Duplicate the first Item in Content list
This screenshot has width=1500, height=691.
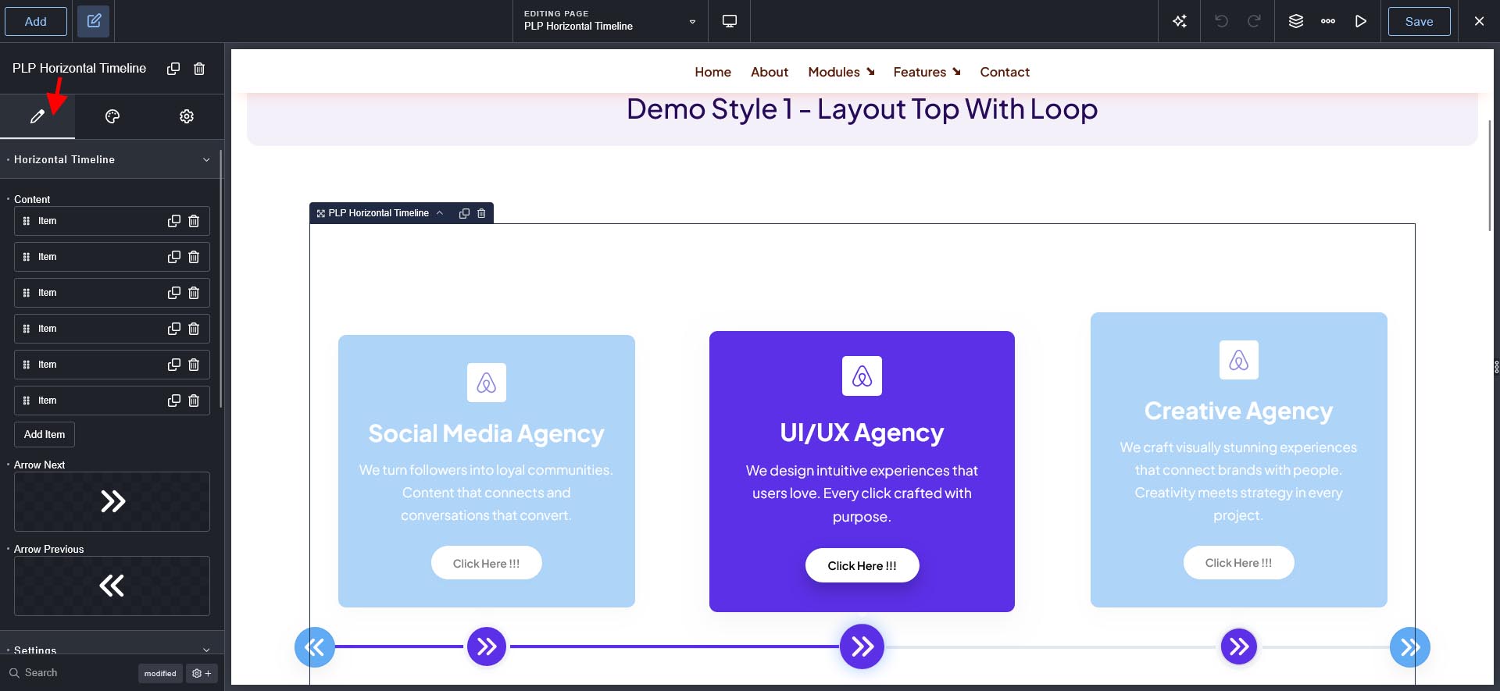pos(174,221)
